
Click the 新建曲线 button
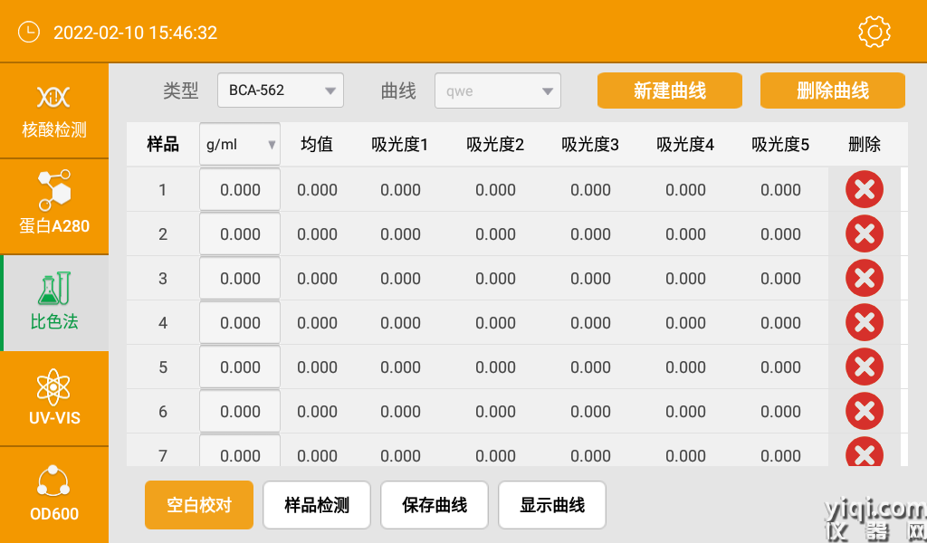pos(670,90)
